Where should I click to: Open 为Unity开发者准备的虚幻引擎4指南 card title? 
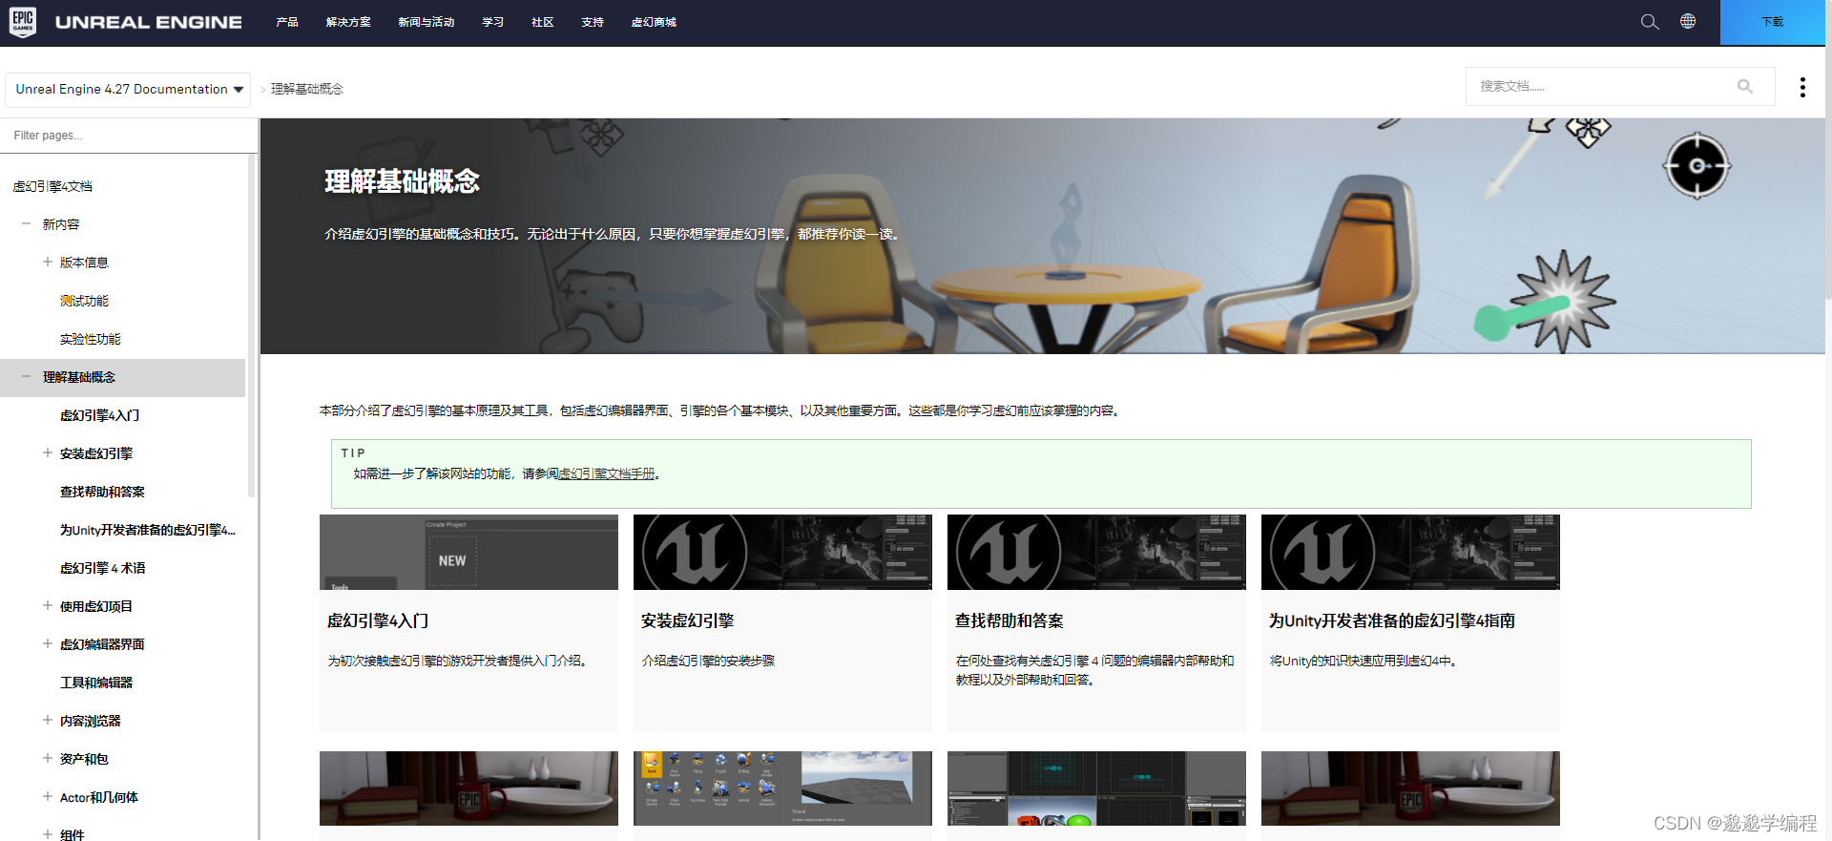point(1392,620)
